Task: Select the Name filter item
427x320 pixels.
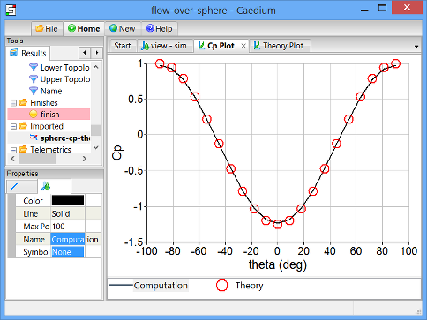Action: [51, 91]
